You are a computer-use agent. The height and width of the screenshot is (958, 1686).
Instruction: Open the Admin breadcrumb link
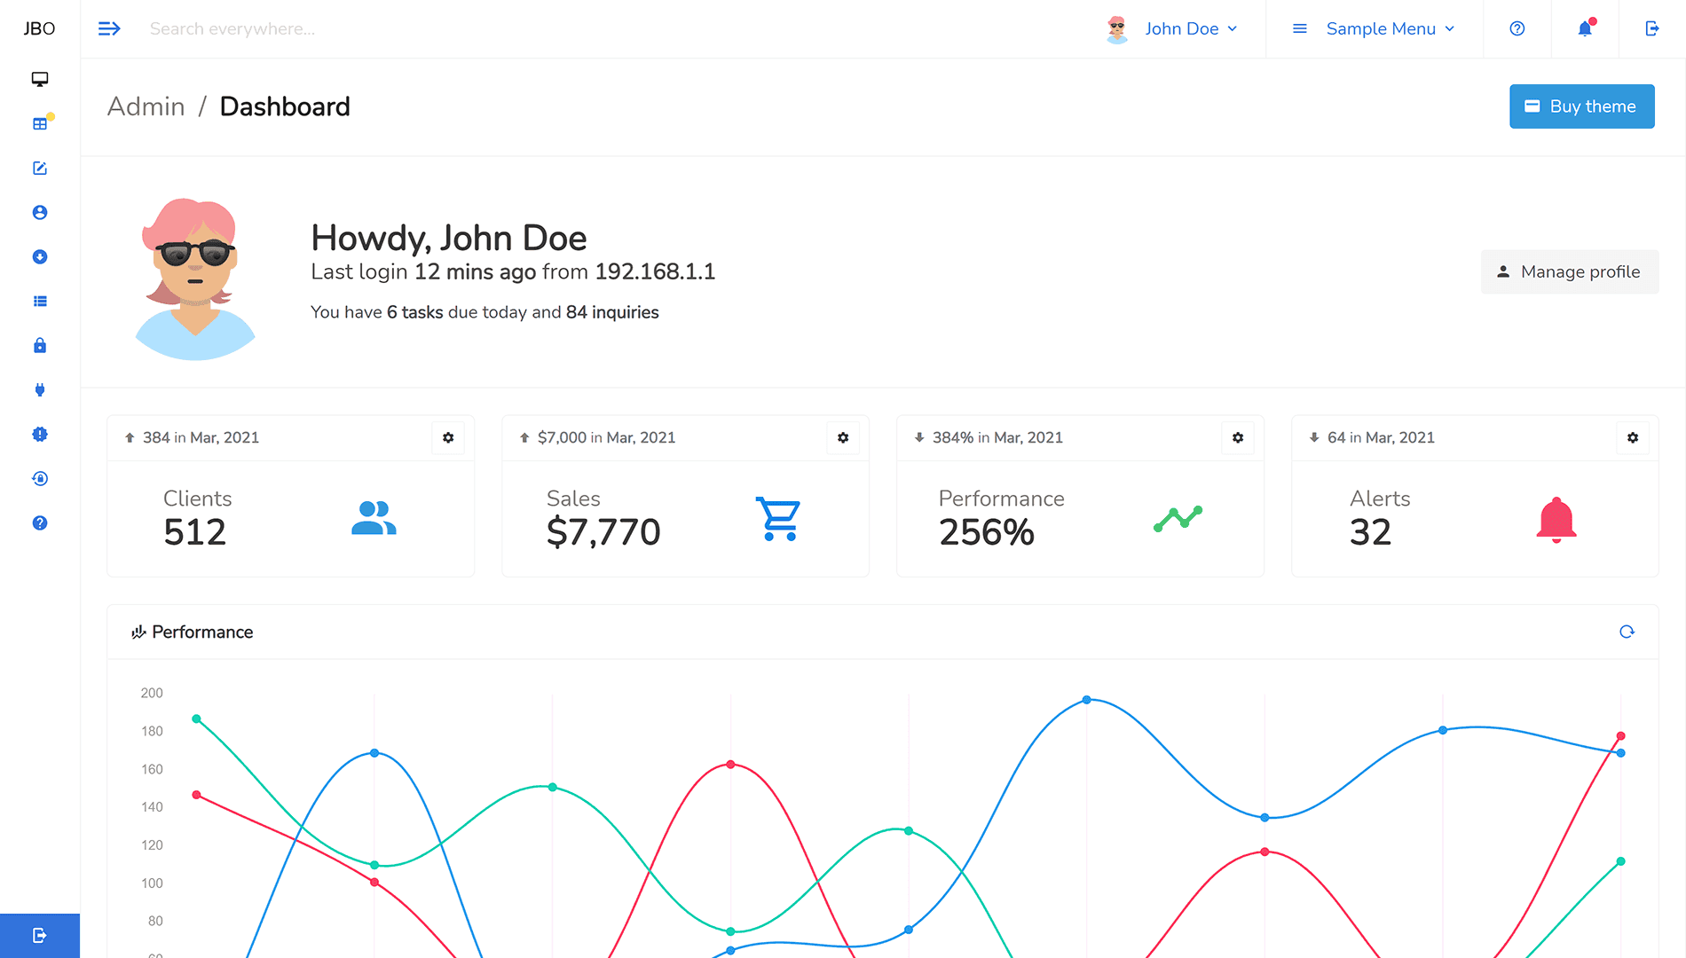(146, 106)
